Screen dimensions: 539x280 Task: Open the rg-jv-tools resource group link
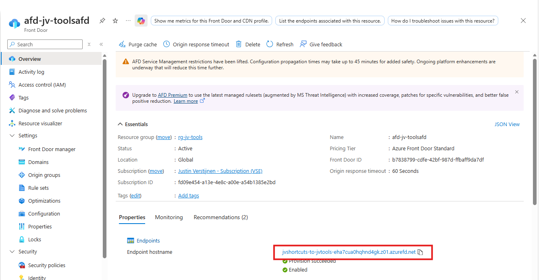190,137
